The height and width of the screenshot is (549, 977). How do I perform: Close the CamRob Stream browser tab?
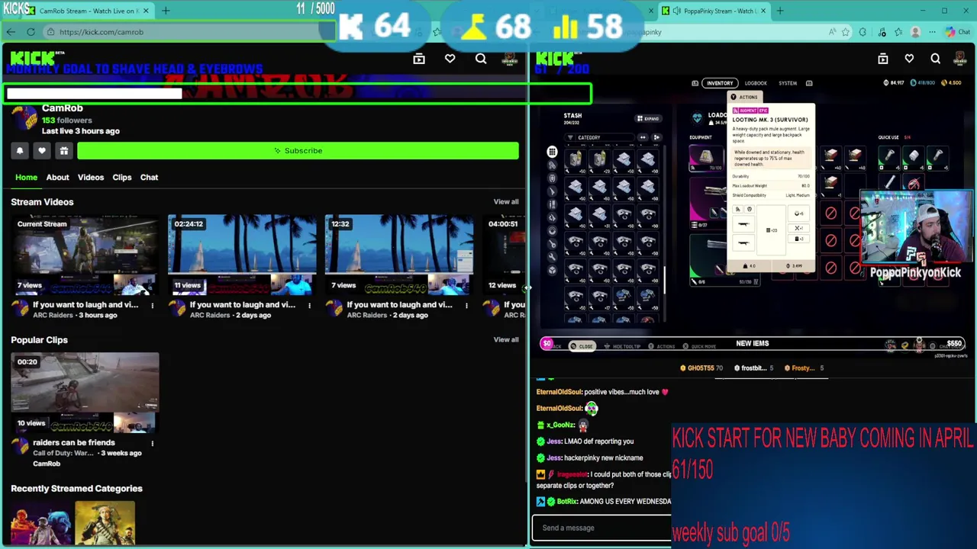click(x=146, y=11)
